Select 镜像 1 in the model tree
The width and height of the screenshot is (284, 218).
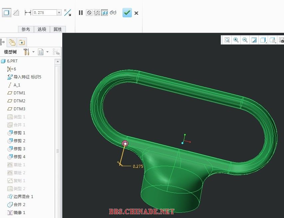point(19,212)
